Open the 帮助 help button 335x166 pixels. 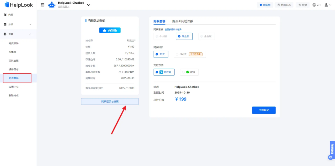(x=303, y=5)
